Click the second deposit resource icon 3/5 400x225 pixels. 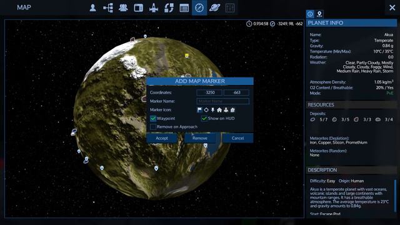point(334,119)
